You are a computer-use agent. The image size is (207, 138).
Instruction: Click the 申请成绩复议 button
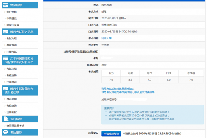111,134
